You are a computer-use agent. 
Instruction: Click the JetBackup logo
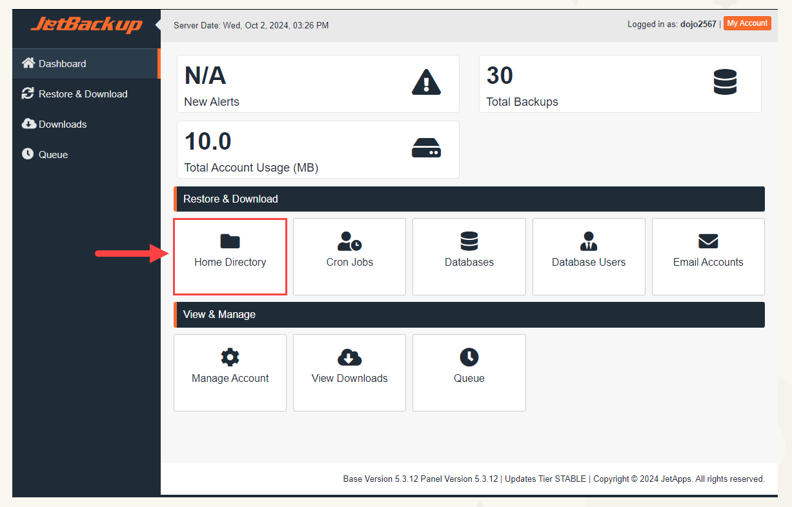[85, 26]
